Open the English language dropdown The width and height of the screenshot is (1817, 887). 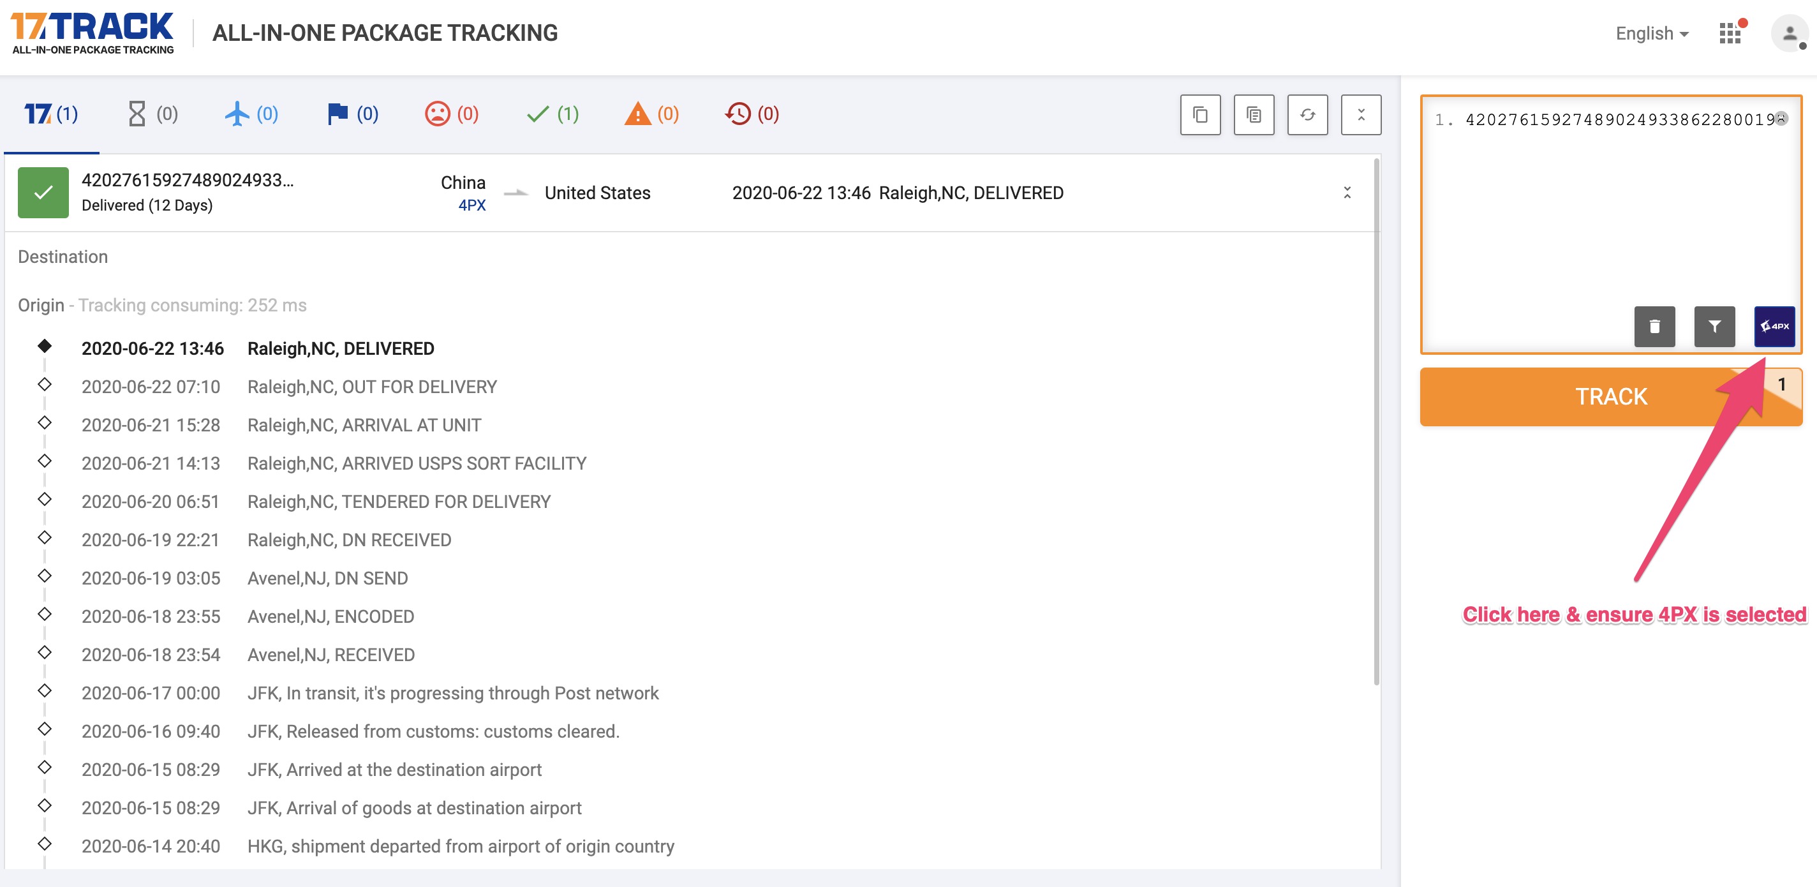pyautogui.click(x=1651, y=33)
